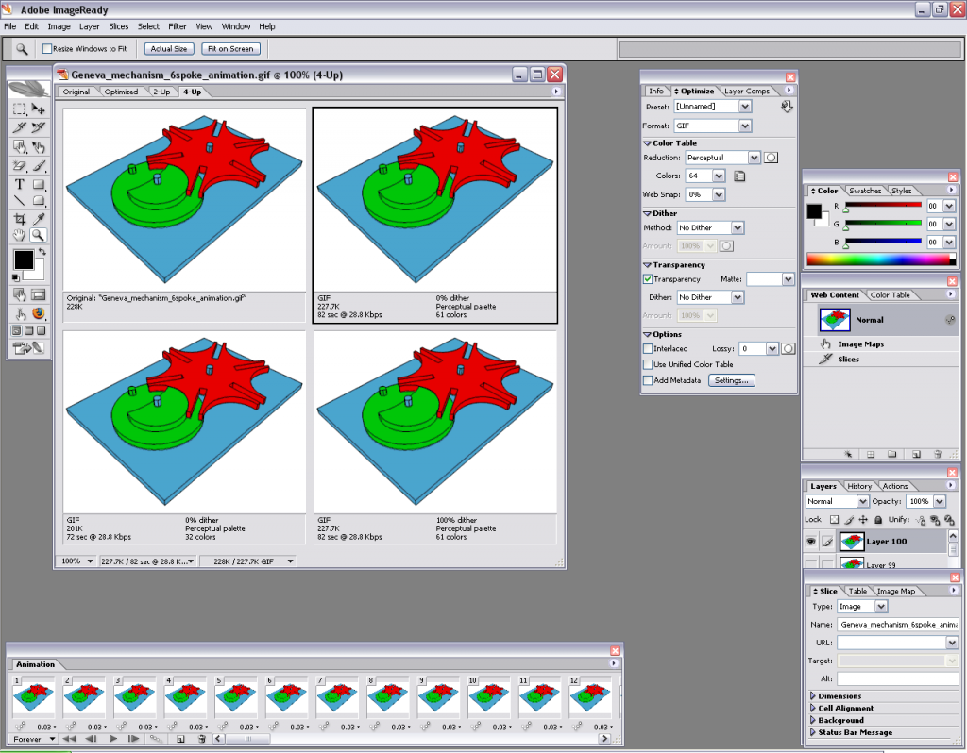Viewport: 967px width, 753px height.
Task: Select the Zoom tool in toolbox
Action: click(38, 235)
